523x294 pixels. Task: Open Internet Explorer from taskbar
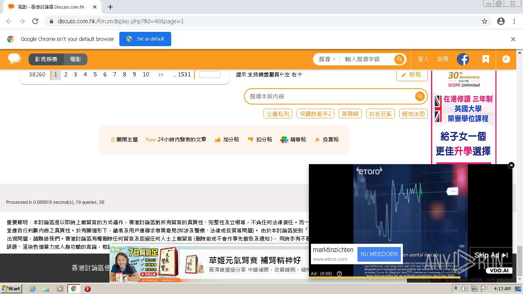32,289
